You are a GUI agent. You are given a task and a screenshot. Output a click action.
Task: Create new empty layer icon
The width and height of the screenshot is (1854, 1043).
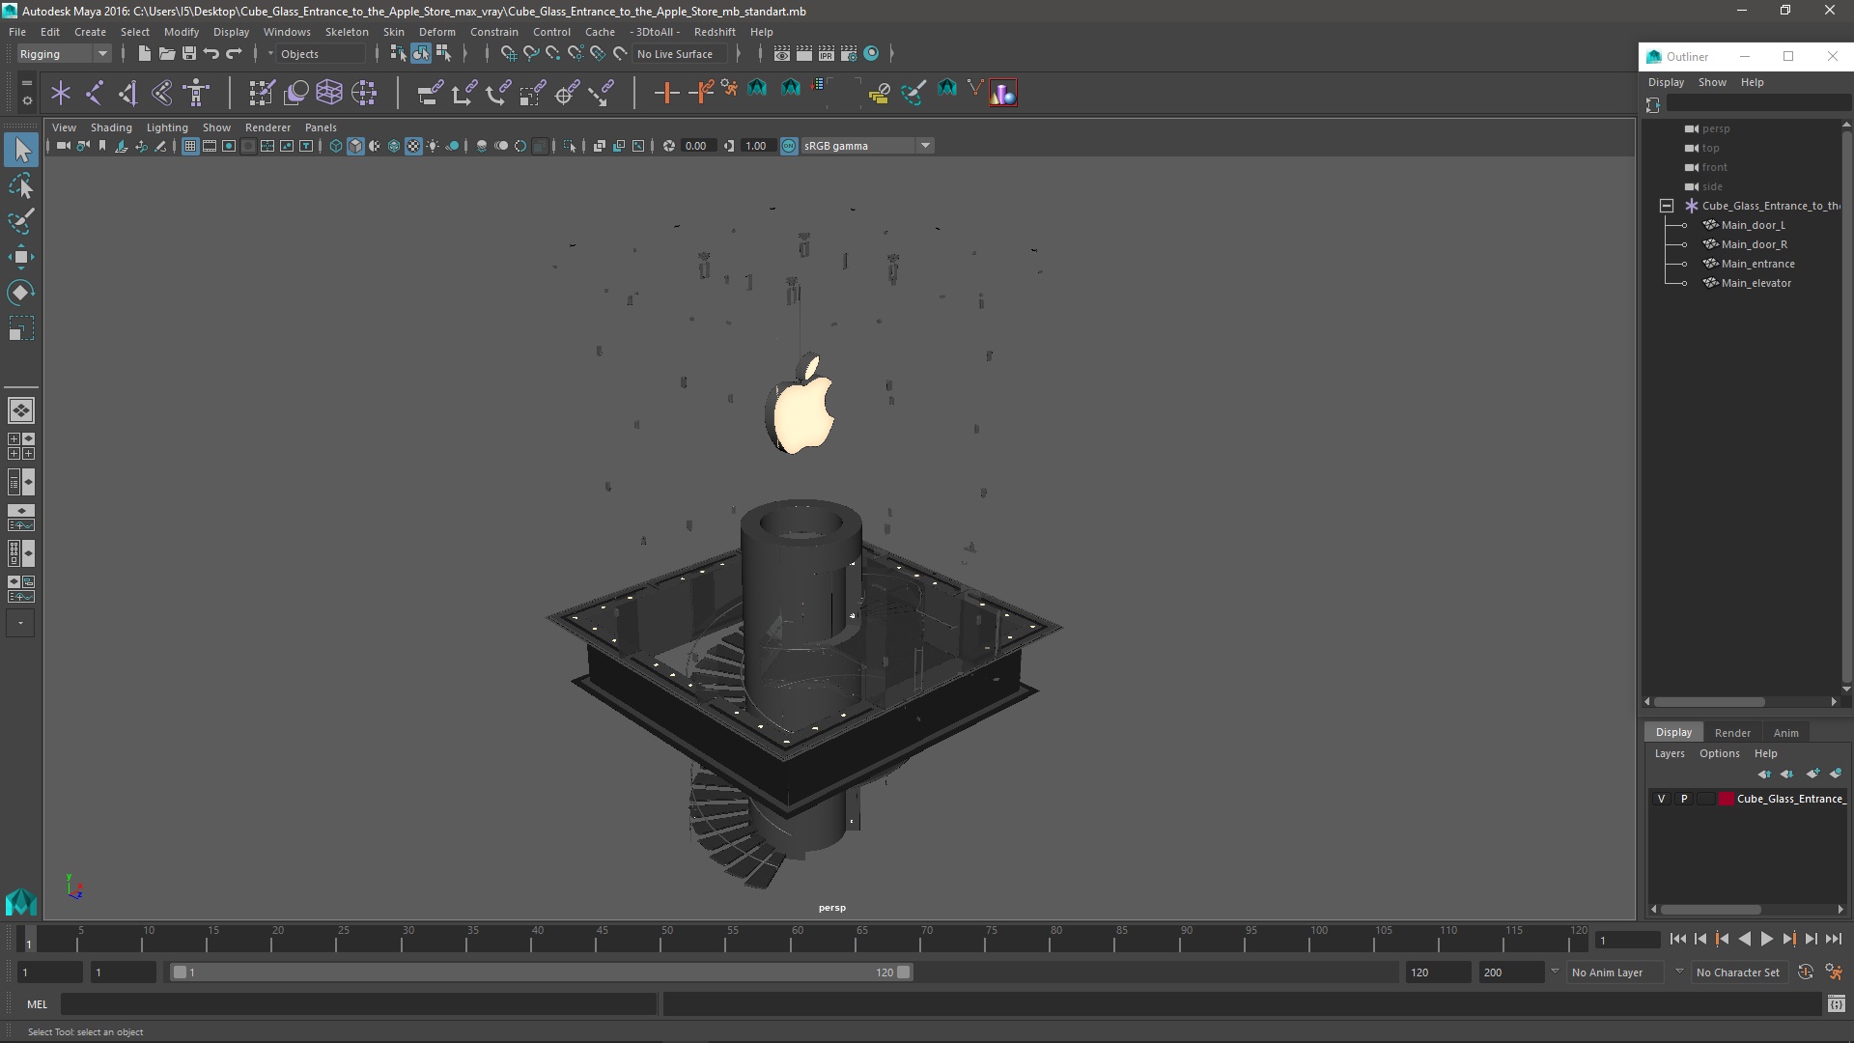[x=1812, y=774]
